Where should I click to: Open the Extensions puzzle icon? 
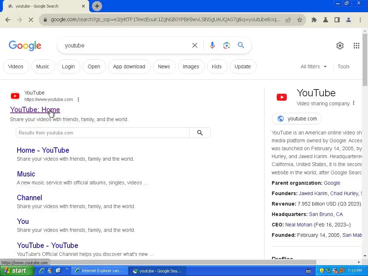[314, 20]
